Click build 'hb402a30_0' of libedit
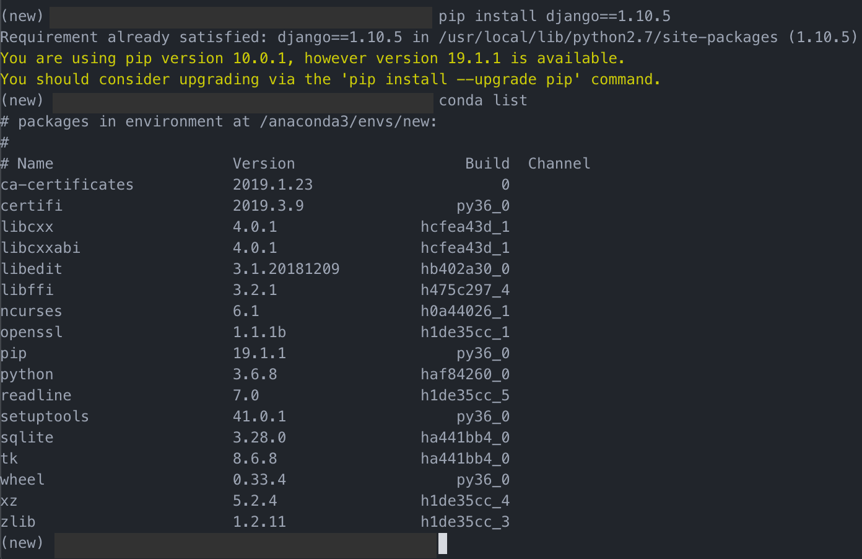 (465, 269)
